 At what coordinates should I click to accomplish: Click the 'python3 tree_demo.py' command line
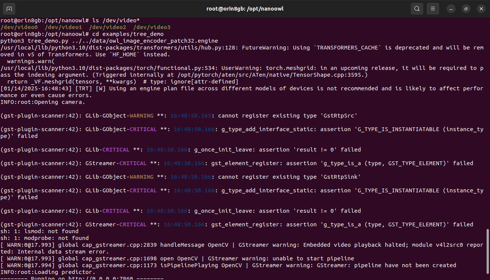click(109, 41)
